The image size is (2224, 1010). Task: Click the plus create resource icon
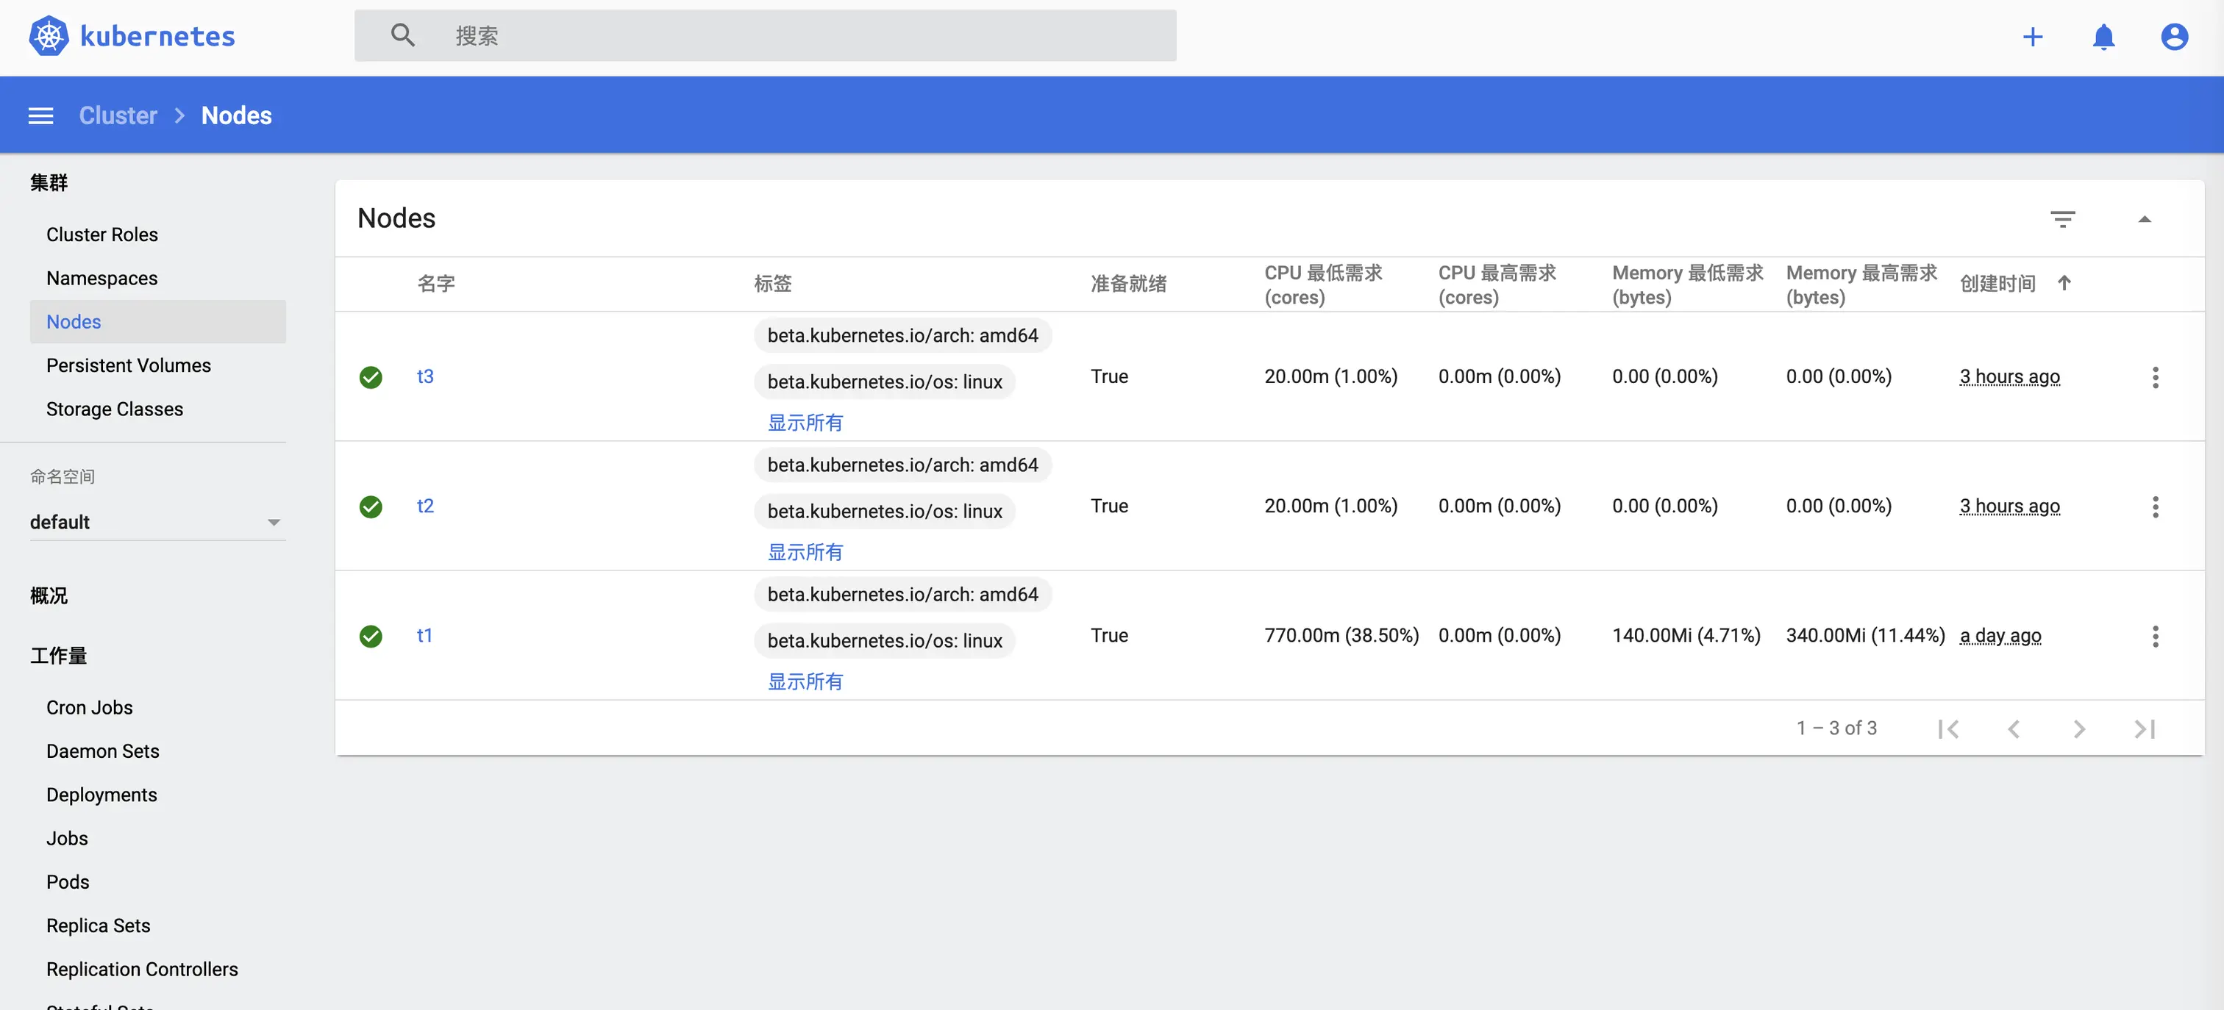coord(2032,36)
